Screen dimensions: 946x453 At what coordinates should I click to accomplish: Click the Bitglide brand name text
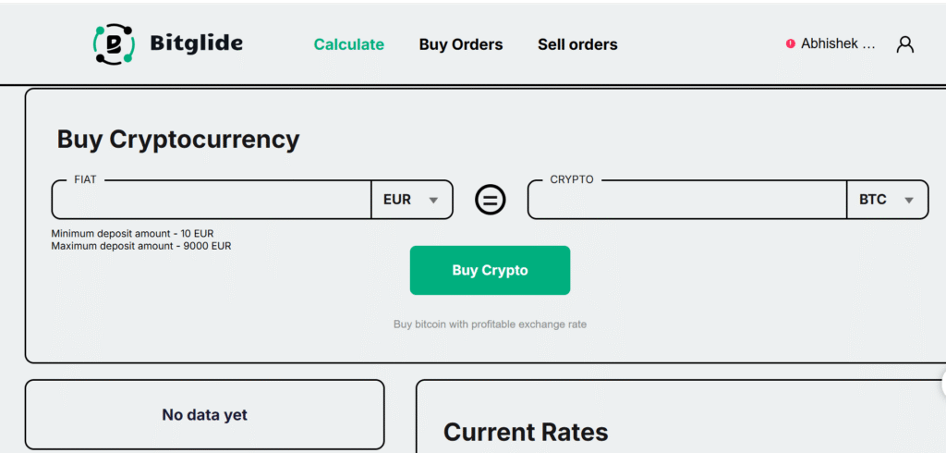pos(196,43)
